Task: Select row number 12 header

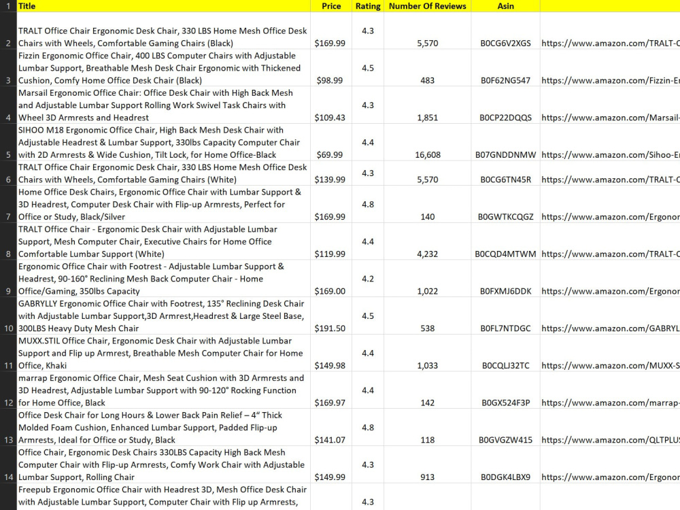Action: coord(8,390)
